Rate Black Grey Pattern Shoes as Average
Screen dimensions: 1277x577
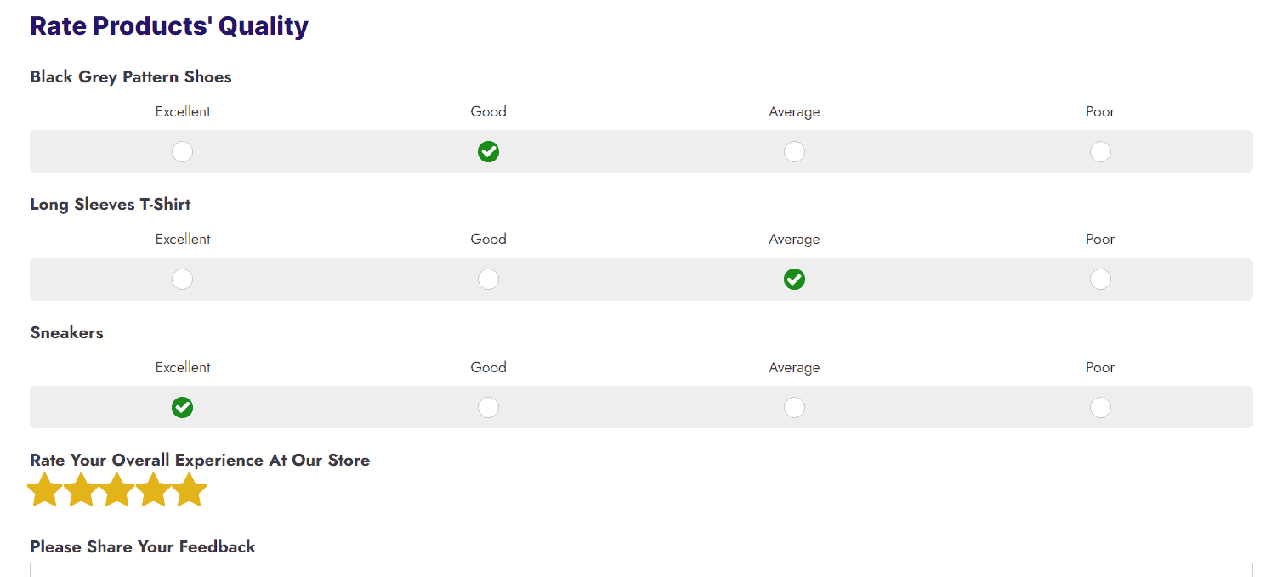tap(794, 151)
